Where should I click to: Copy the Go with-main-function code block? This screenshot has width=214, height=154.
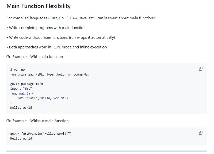pyautogui.click(x=201, y=69)
